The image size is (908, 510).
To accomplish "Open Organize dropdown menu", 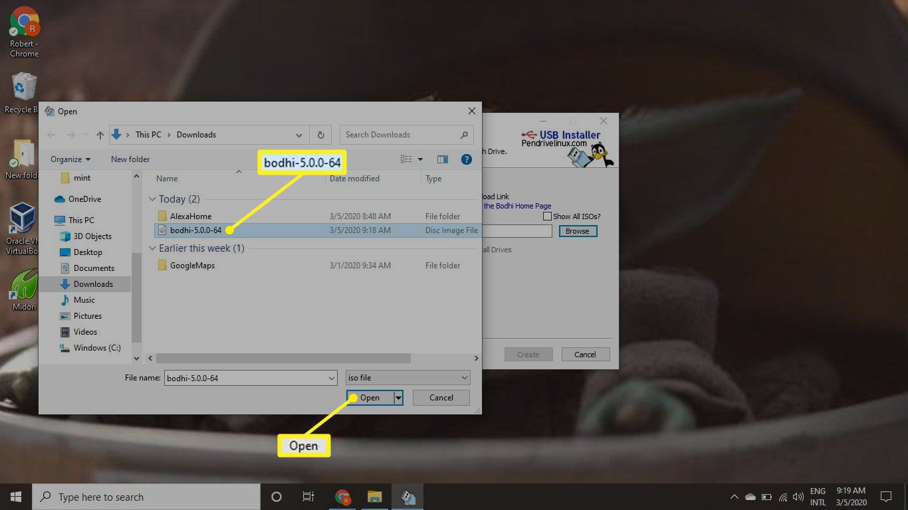I will point(70,159).
